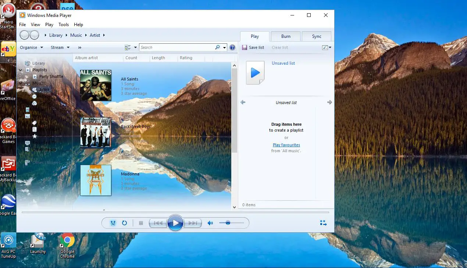Click the Stop playback button
The image size is (467, 268).
click(140, 223)
